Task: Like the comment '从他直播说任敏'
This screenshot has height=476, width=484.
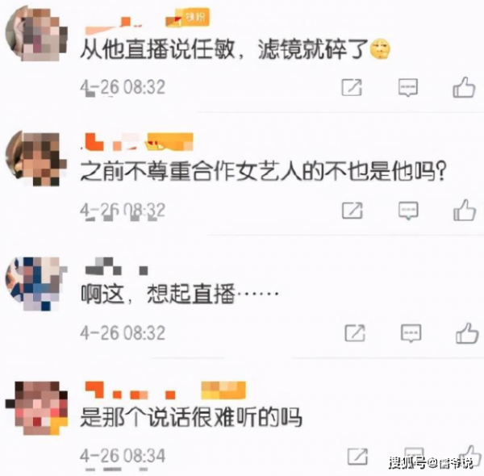Action: pos(464,87)
